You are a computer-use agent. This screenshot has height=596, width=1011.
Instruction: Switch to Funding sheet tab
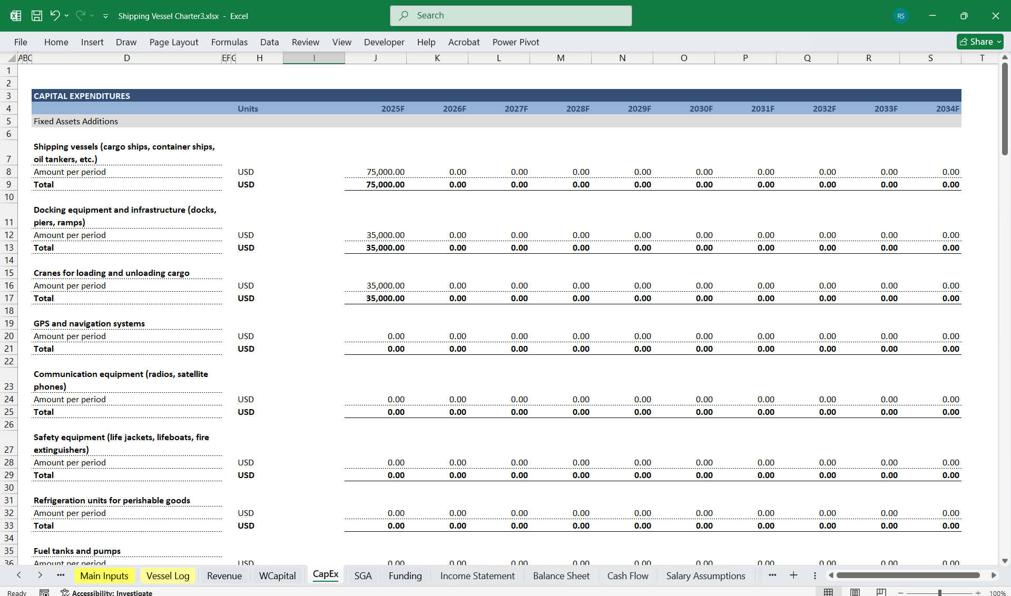click(x=405, y=575)
